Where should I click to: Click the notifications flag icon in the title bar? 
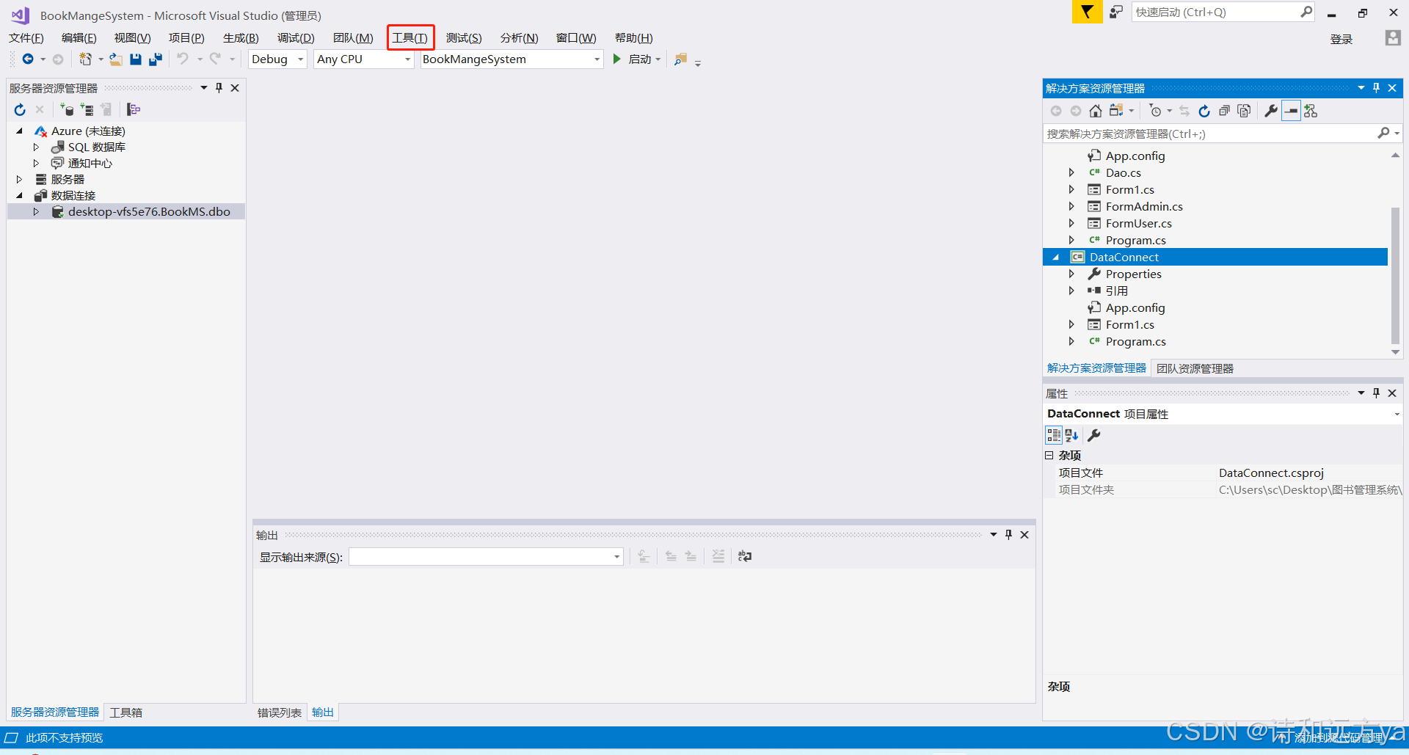pos(1087,12)
